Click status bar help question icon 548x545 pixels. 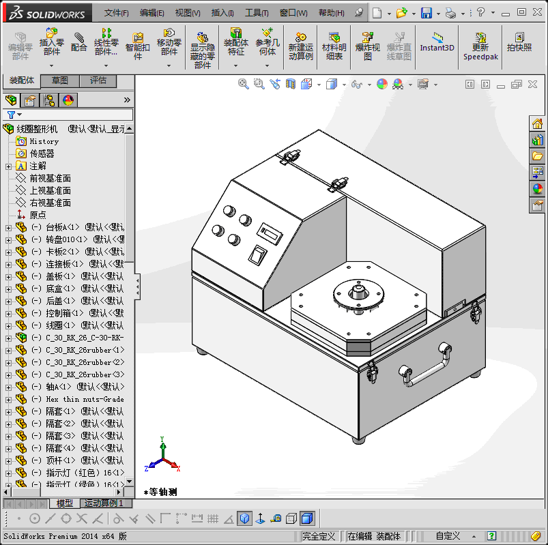(x=491, y=536)
